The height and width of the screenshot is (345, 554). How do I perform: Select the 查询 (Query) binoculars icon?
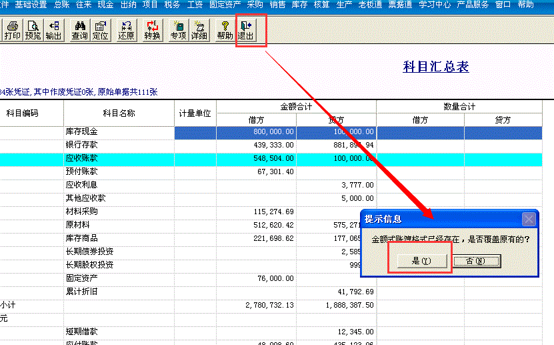(x=79, y=31)
